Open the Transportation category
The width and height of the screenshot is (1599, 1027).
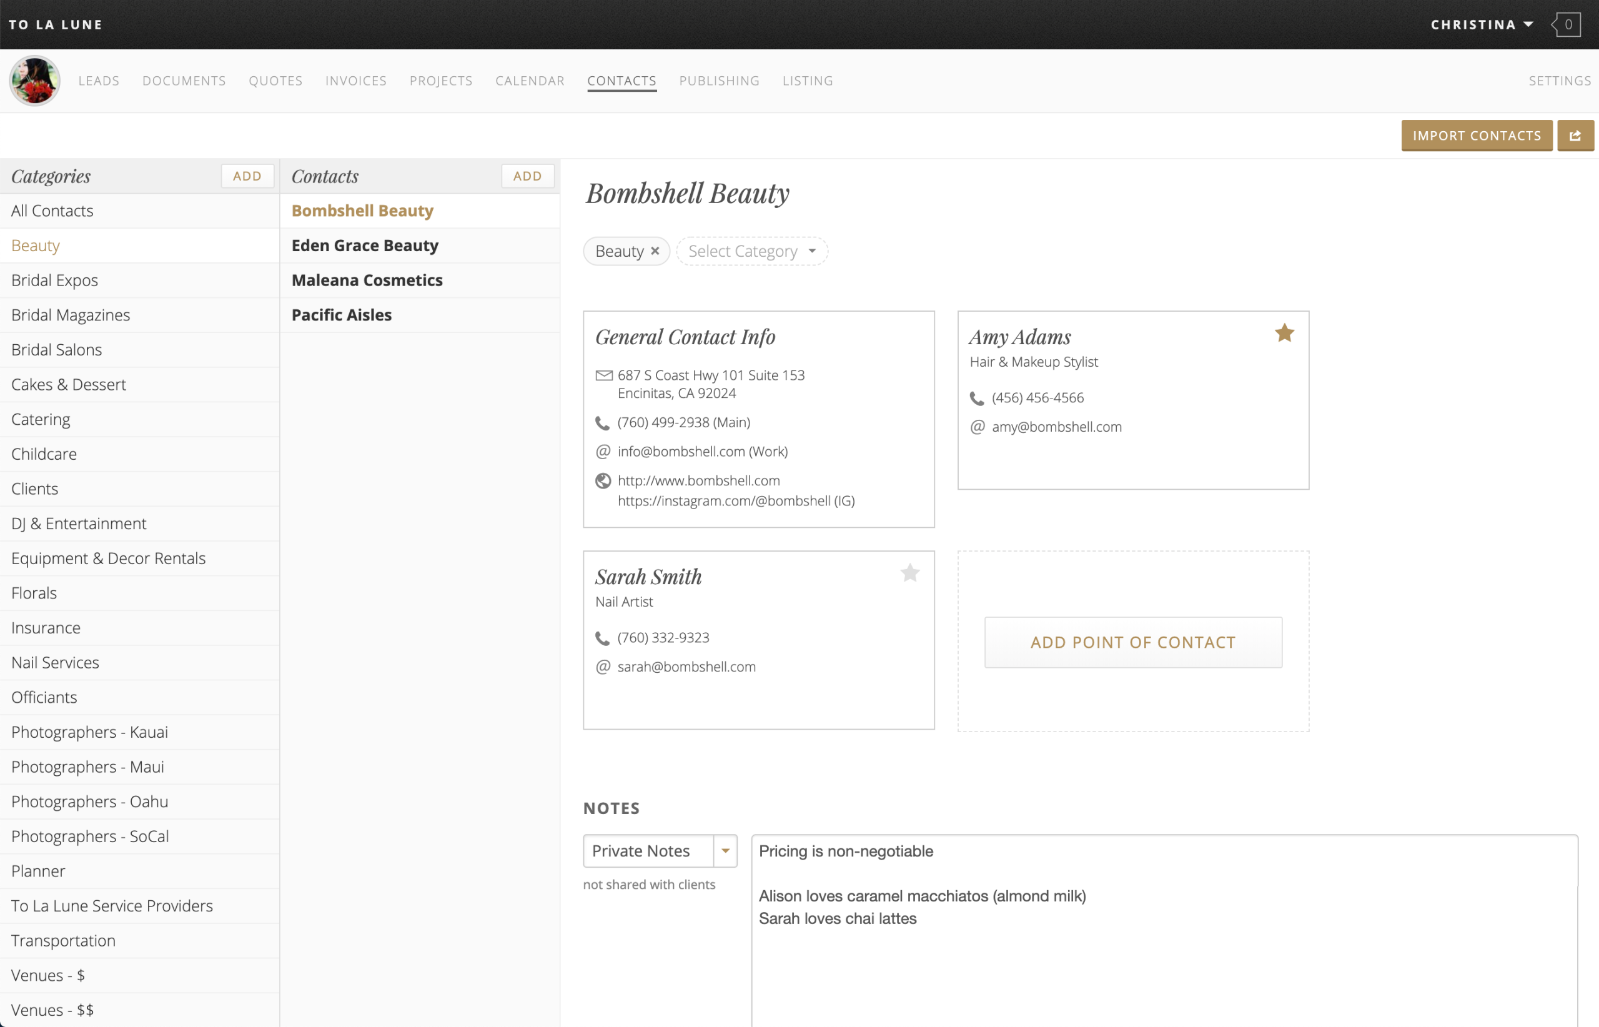[139, 940]
